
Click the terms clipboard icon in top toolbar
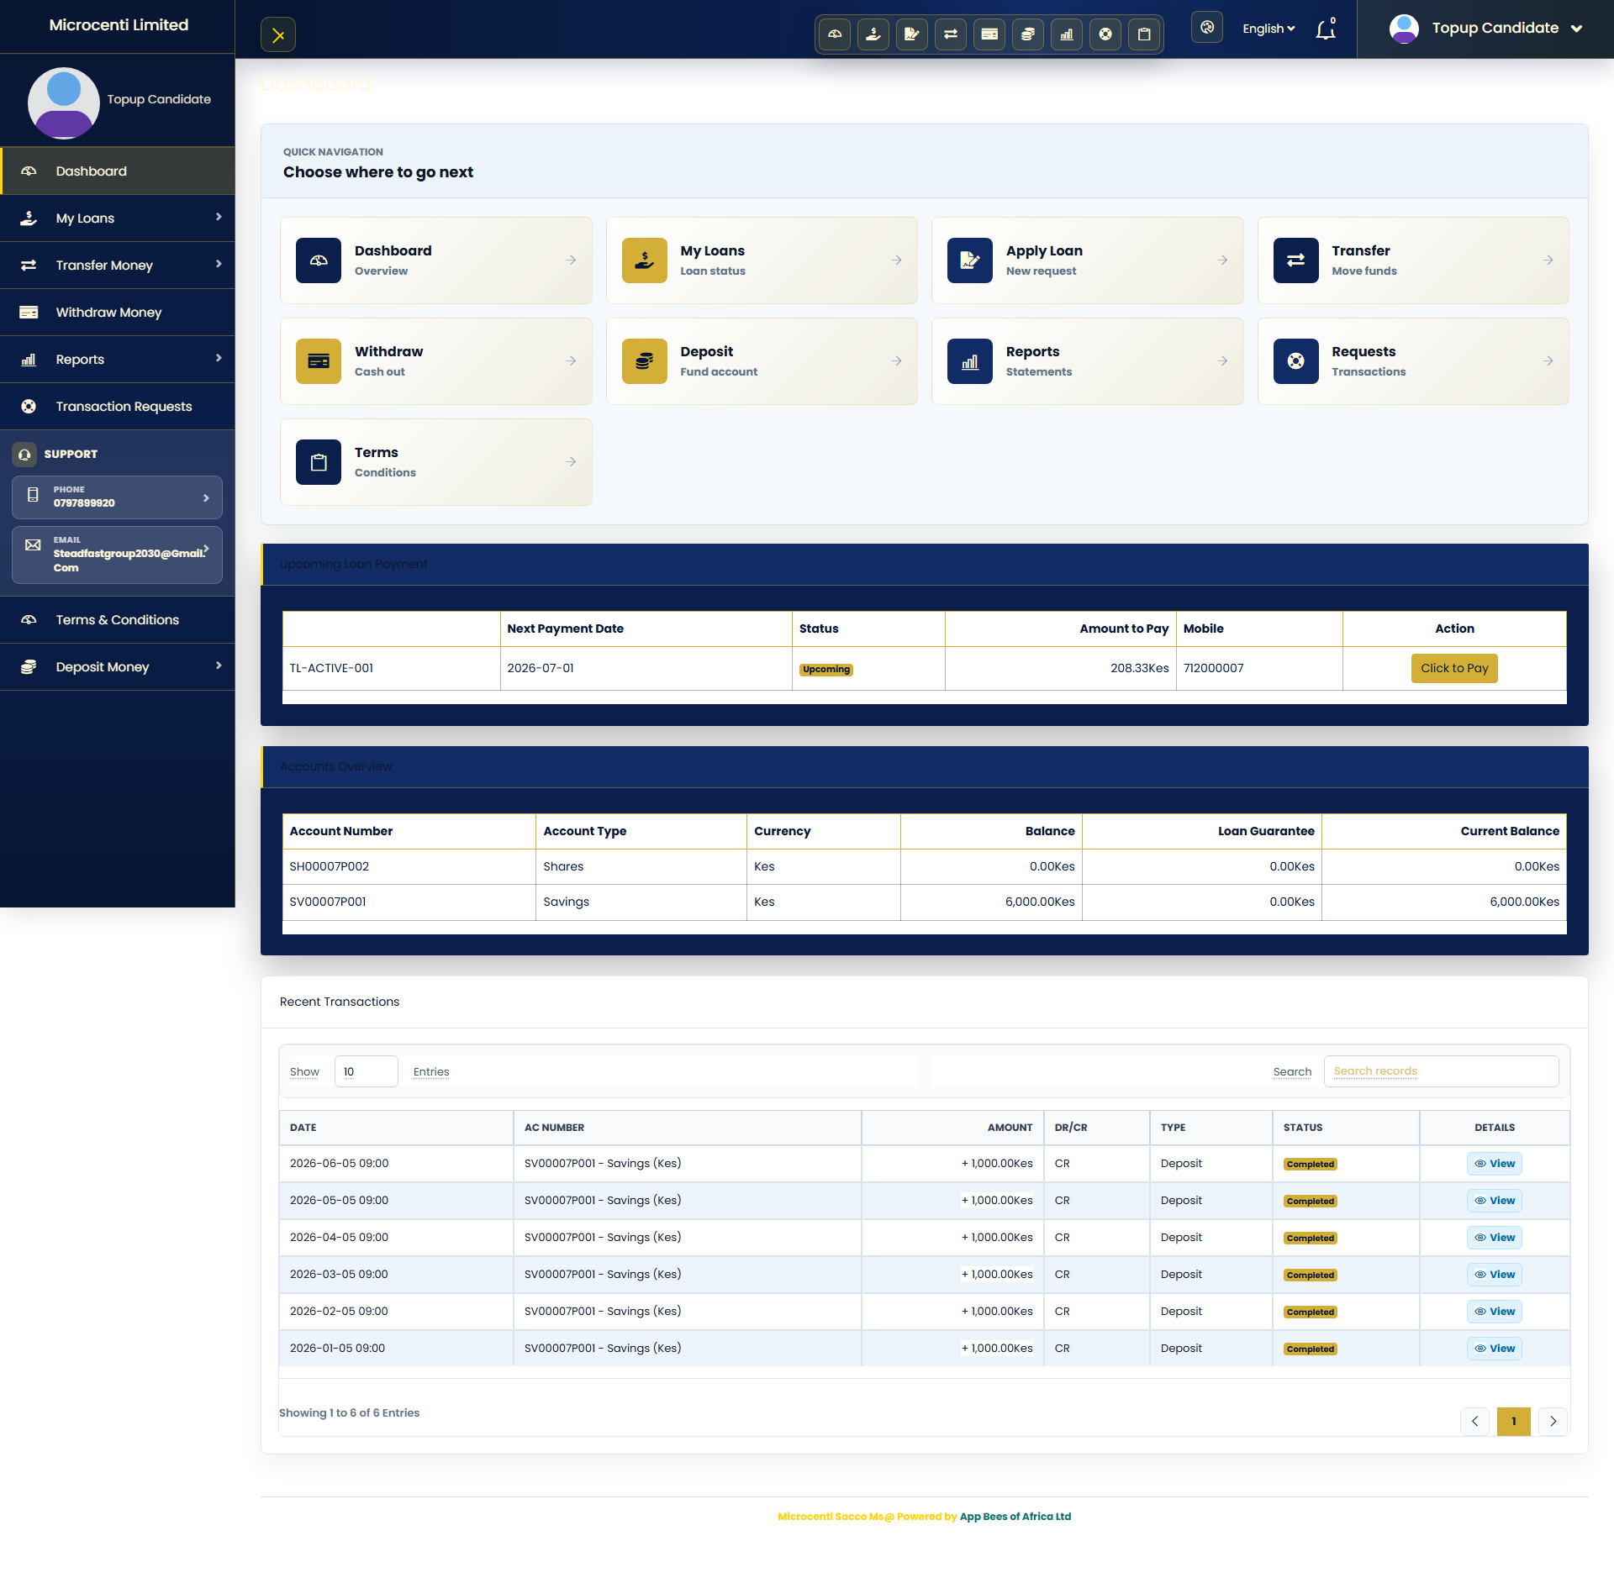(1144, 34)
